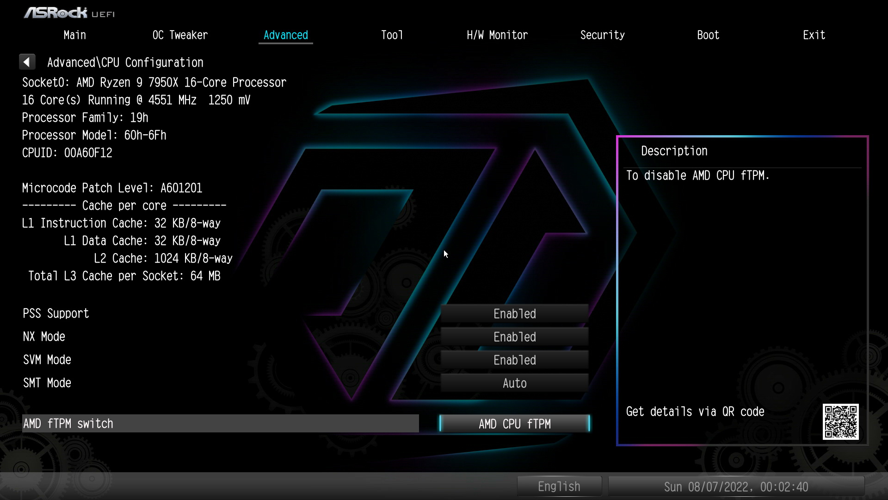Click the ASRock UEFI logo
The width and height of the screenshot is (888, 500).
tap(69, 13)
